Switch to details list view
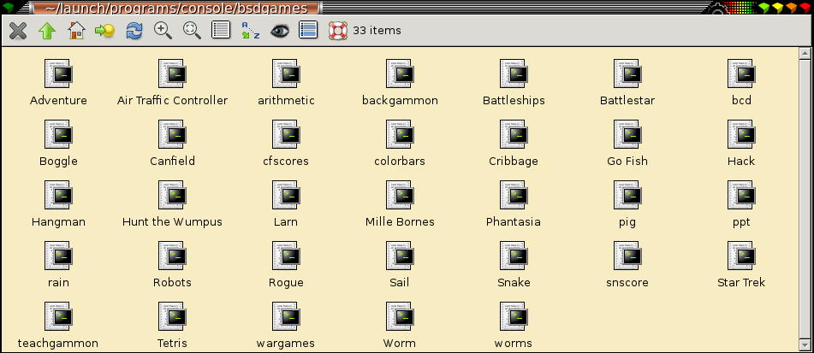 click(221, 31)
